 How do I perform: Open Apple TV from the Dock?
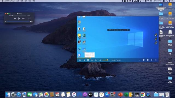tap(91, 94)
